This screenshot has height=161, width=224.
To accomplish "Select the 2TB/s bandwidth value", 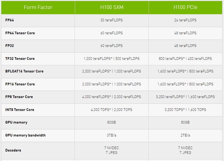I will [185, 135].
